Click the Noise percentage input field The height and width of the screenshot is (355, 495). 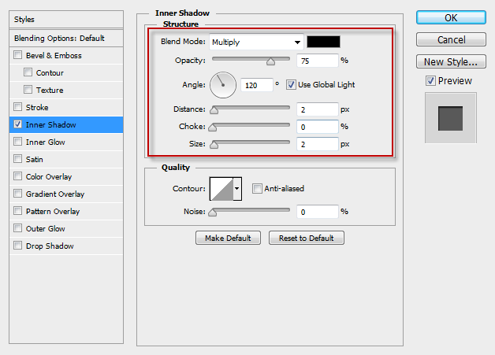coord(318,212)
